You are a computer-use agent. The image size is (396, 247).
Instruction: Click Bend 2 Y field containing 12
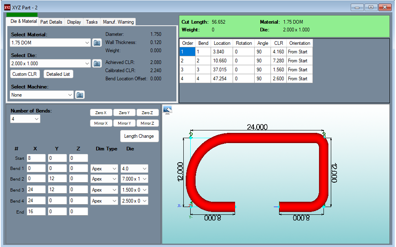pos(57,179)
